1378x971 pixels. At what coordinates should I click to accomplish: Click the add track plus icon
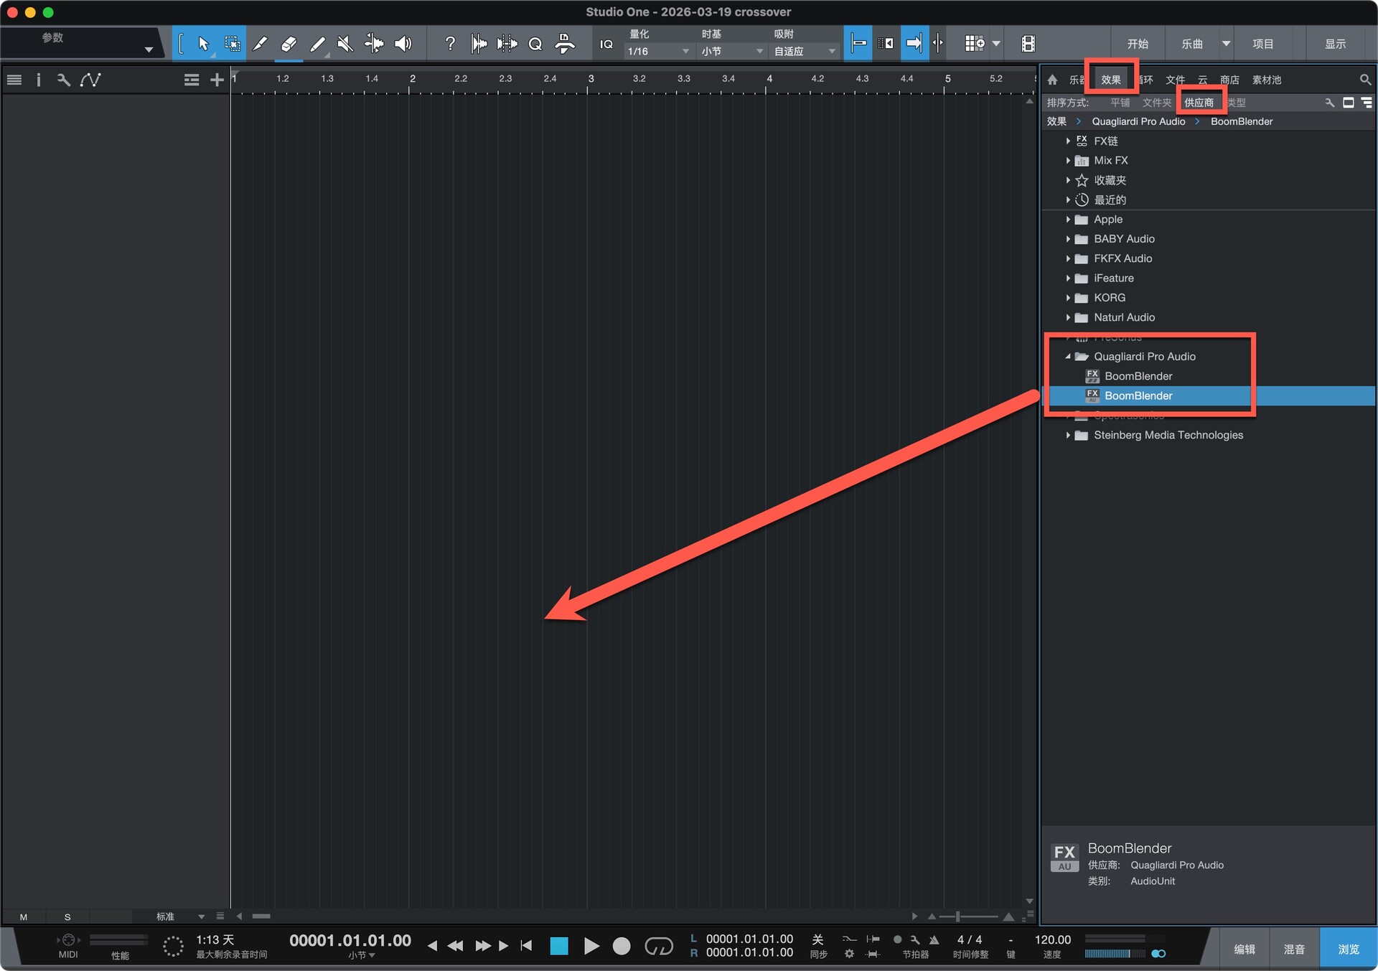(x=217, y=80)
